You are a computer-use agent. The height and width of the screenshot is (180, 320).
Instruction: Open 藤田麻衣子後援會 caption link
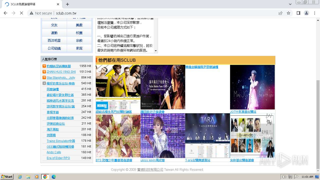(x=152, y=111)
